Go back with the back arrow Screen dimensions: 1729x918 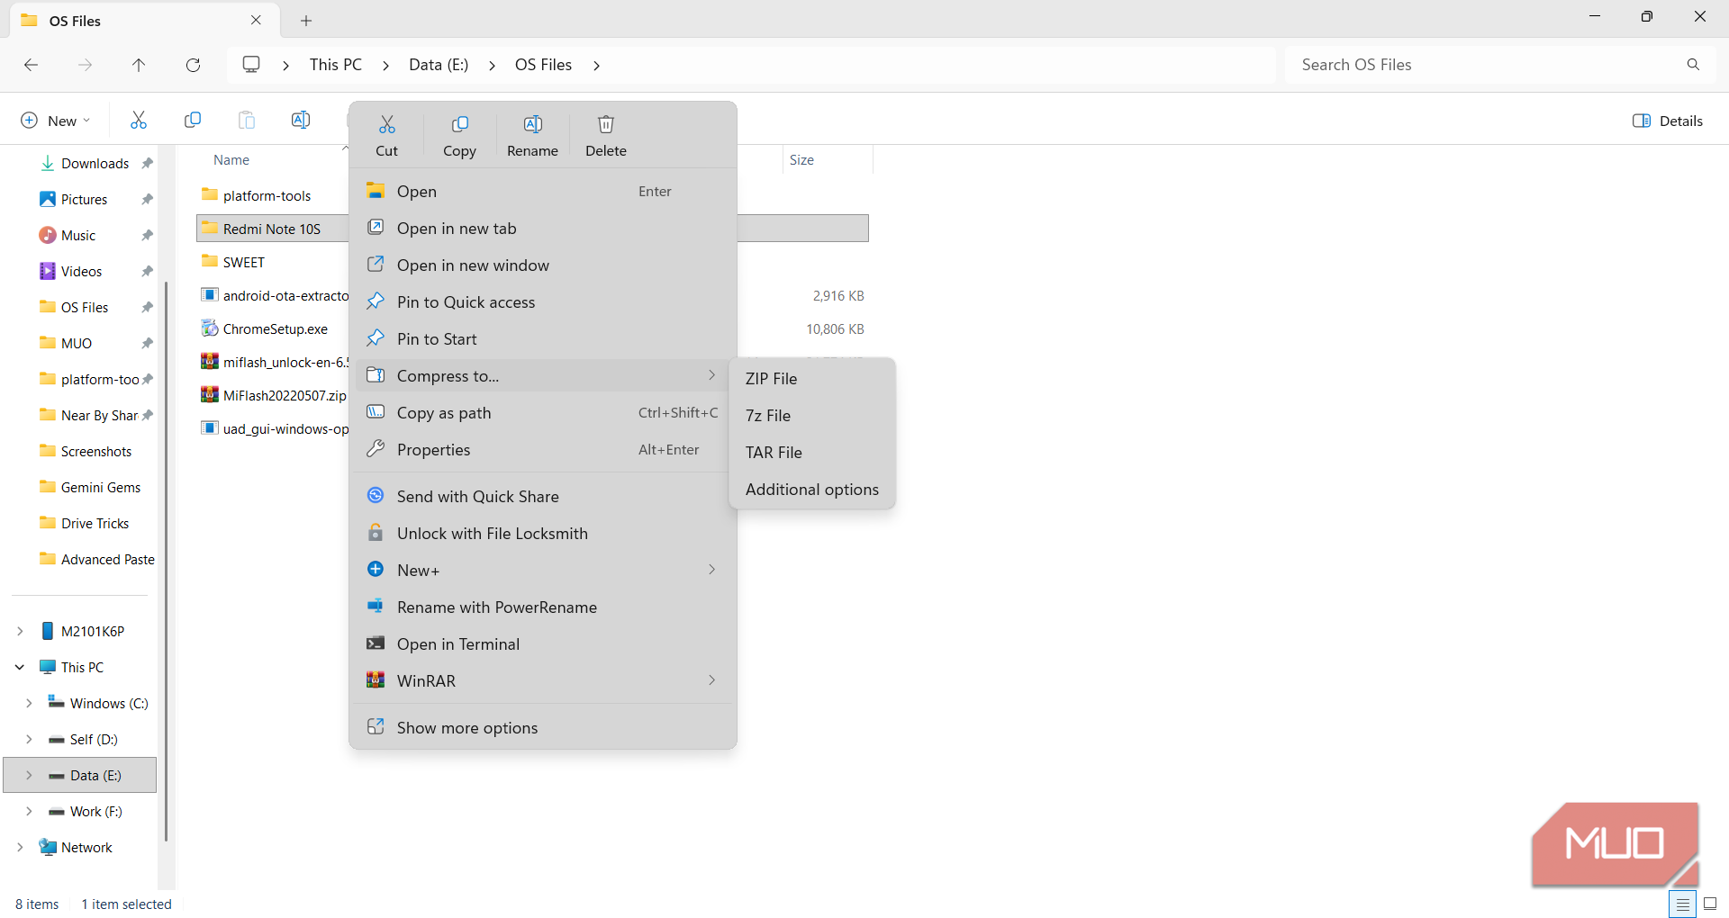coord(31,65)
